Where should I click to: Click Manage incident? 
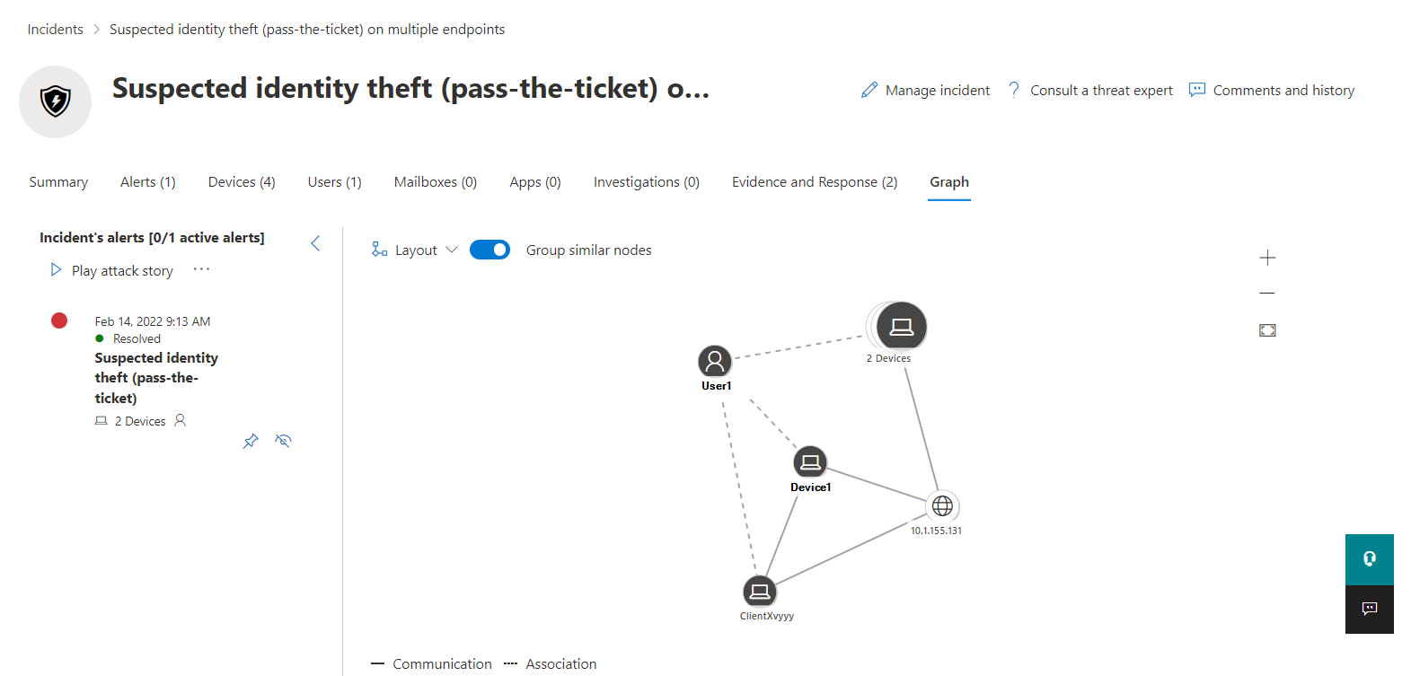925,91
